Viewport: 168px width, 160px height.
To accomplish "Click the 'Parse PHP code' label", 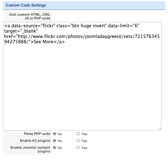I will [x=37, y=134].
